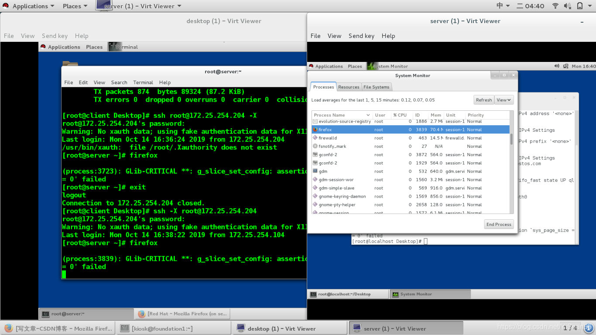Open View menu of desktop (1) Virt Viewer
The height and width of the screenshot is (335, 596).
click(x=27, y=36)
